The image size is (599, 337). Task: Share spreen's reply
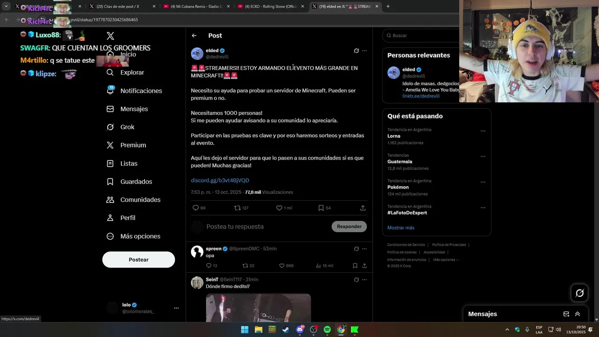point(364,266)
